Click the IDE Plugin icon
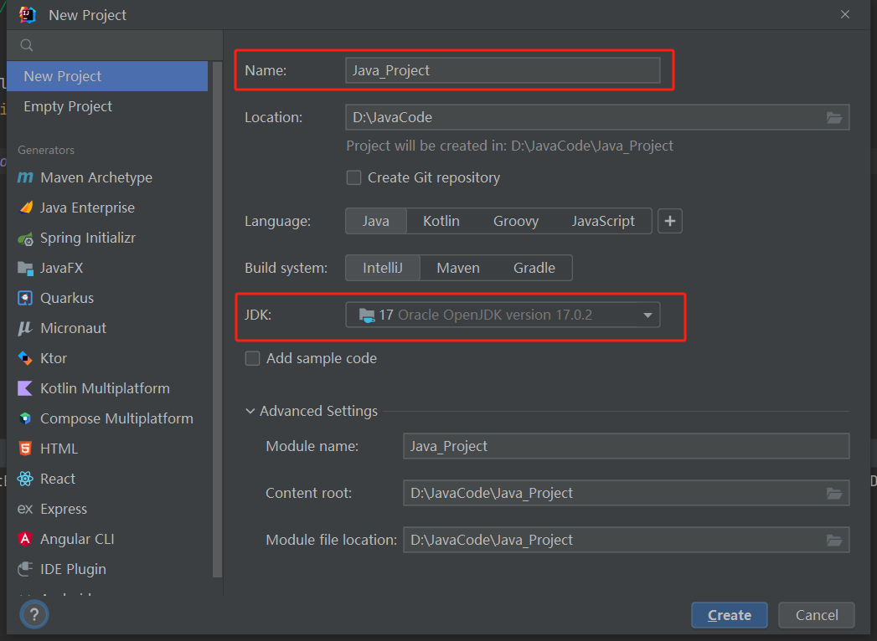This screenshot has width=877, height=641. point(25,570)
